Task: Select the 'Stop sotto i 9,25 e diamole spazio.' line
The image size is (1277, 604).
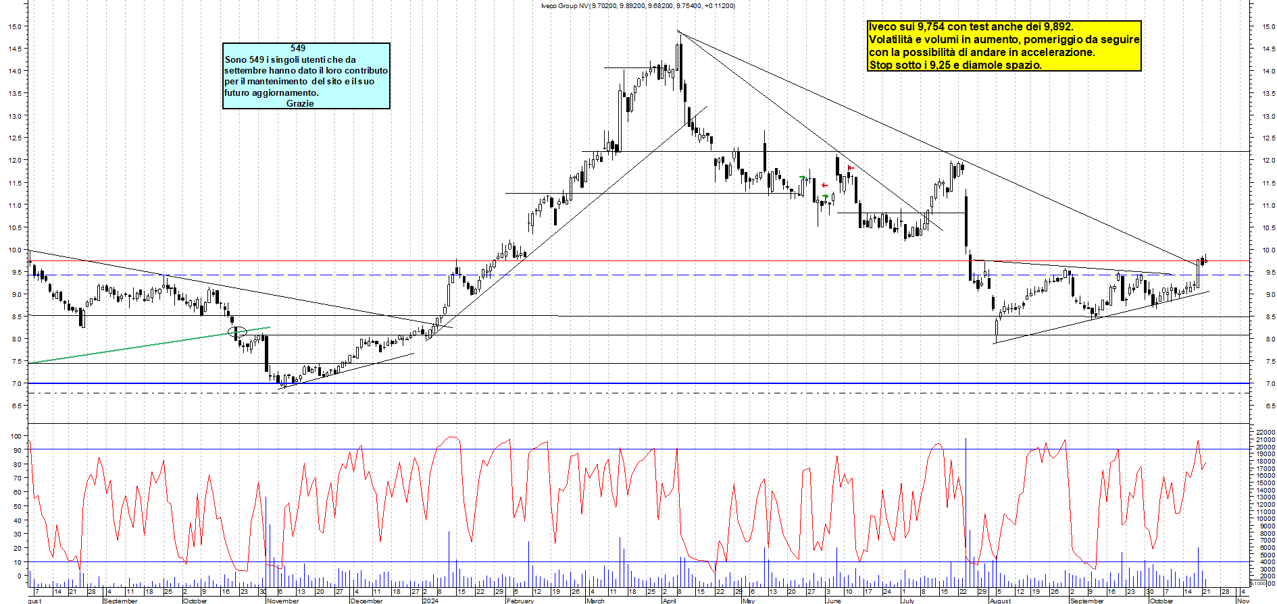Action: (x=955, y=65)
